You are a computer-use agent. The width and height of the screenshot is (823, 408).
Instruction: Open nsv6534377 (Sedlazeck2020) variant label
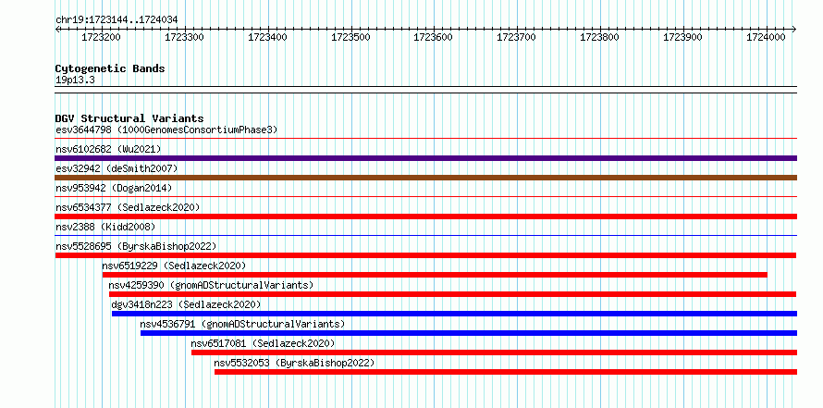tap(128, 207)
